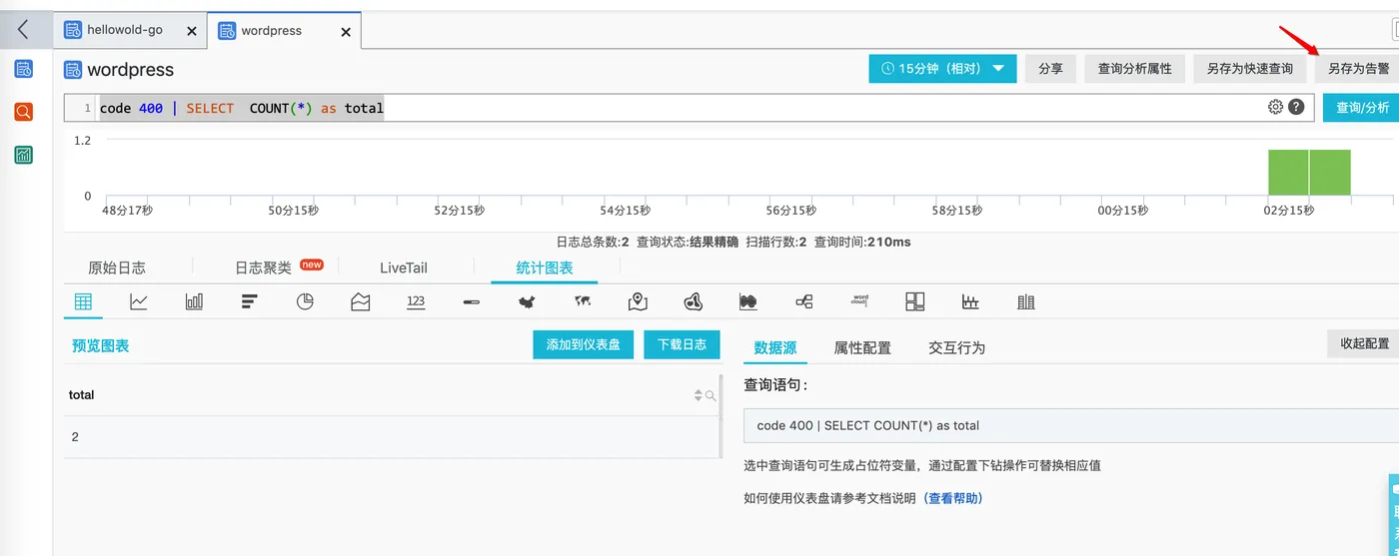1399x556 pixels.
Task: Open the green dashboard icon in sidebar
Action: (x=24, y=155)
